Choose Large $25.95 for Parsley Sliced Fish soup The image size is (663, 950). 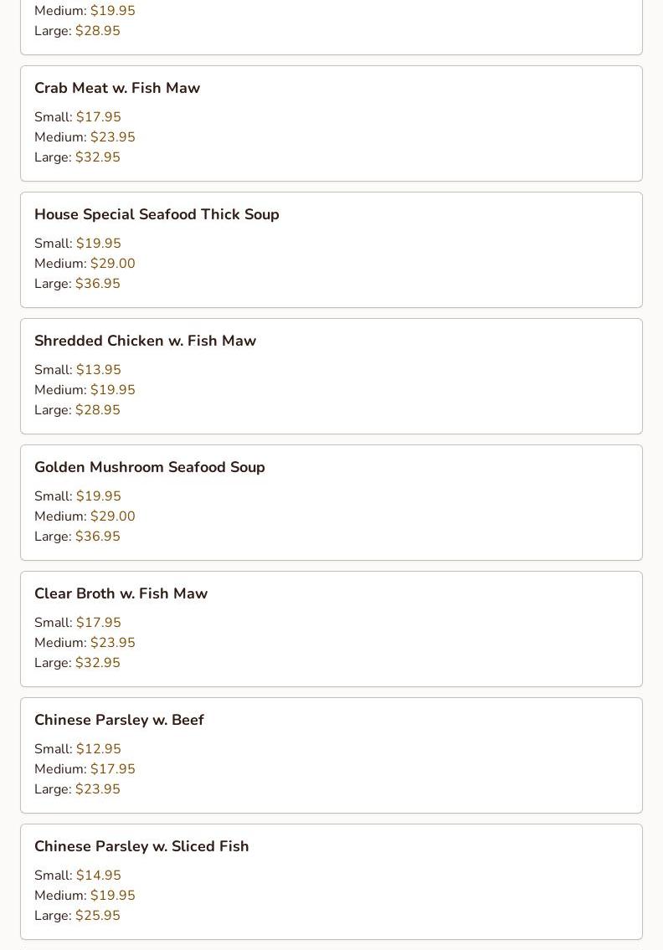pyautogui.click(x=77, y=916)
